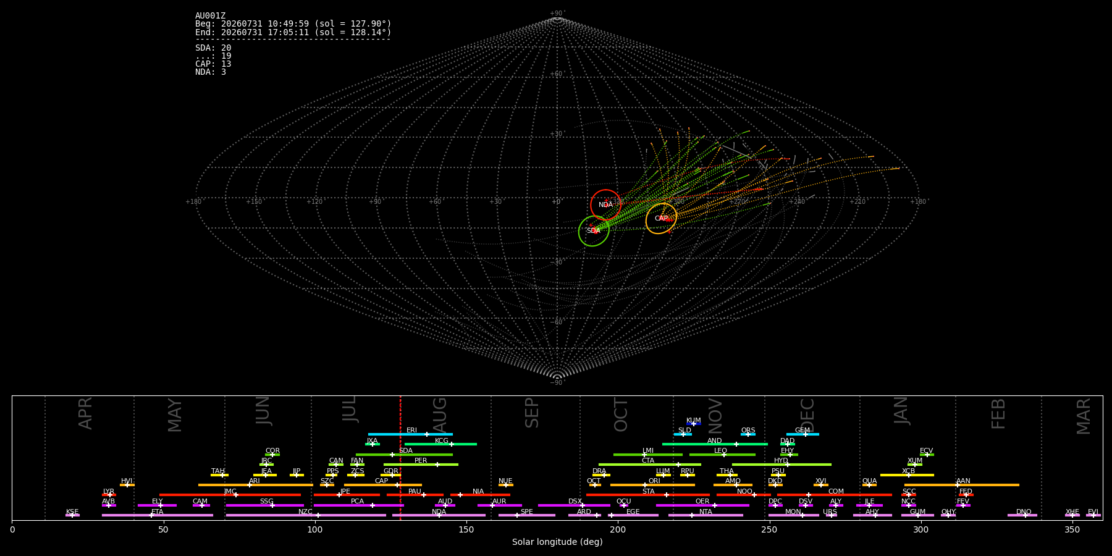This screenshot has width=1112, height=556.
Task: Click the Solar longitude axis label
Action: [x=557, y=542]
